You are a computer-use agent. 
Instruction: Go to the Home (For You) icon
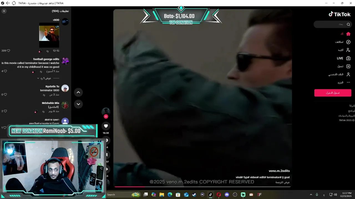(x=348, y=34)
